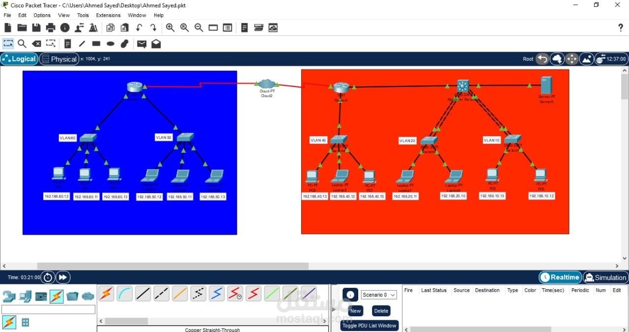Switch to the Physical workspace view

pyautogui.click(x=59, y=59)
